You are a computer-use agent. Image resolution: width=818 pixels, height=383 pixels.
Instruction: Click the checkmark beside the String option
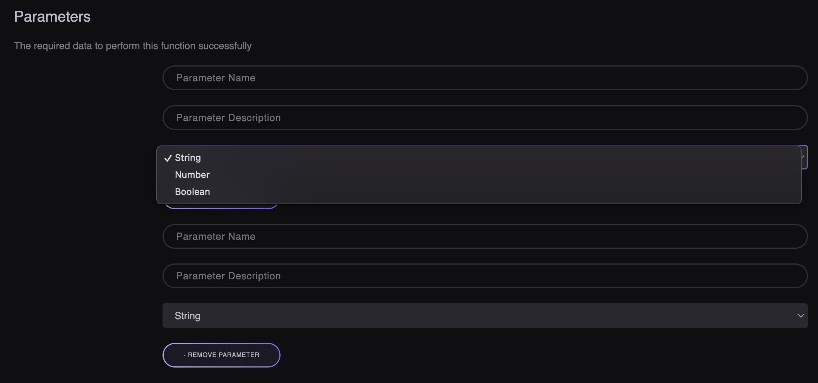click(x=168, y=158)
